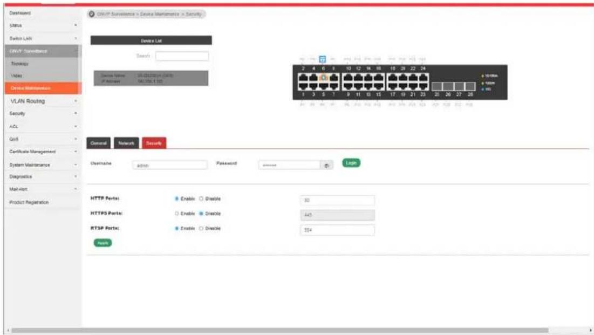The width and height of the screenshot is (594, 335).
Task: Select SFP port 25 on the switch
Action: coord(437,86)
